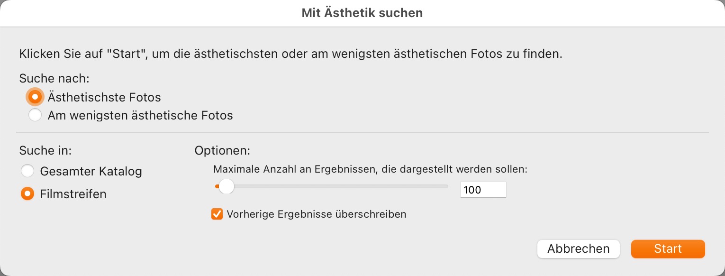The image size is (725, 276).
Task: Click the 'Optionen:' heading
Action: click(x=222, y=151)
